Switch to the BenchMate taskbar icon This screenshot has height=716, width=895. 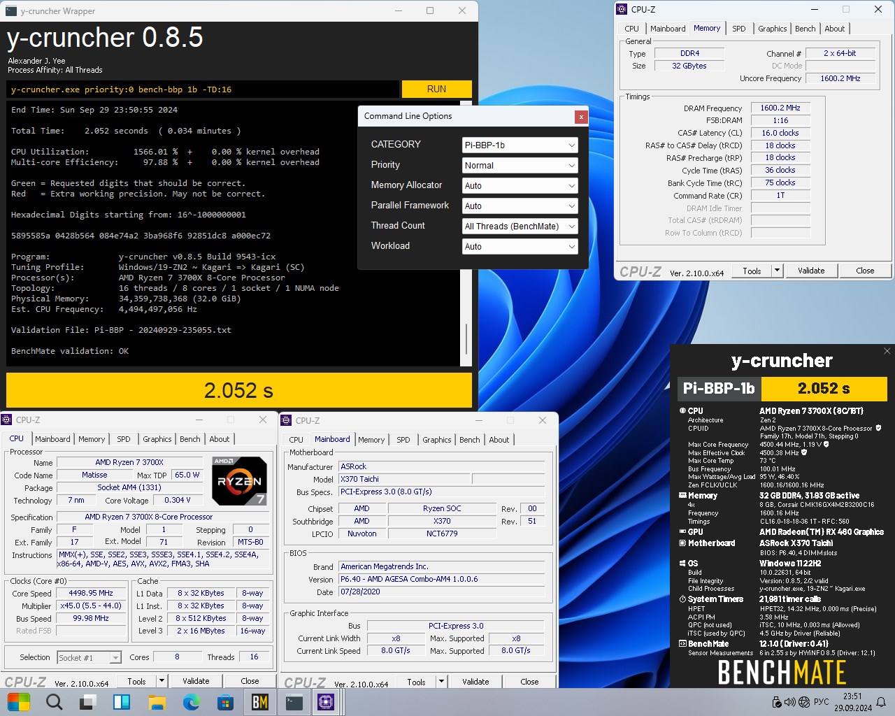(x=260, y=702)
